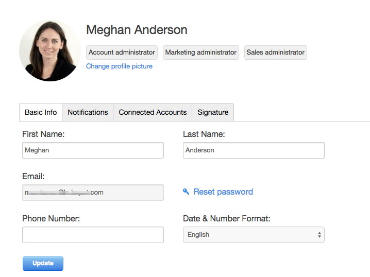Click the Account administrator badge
This screenshot has width=370, height=277.
tap(122, 53)
